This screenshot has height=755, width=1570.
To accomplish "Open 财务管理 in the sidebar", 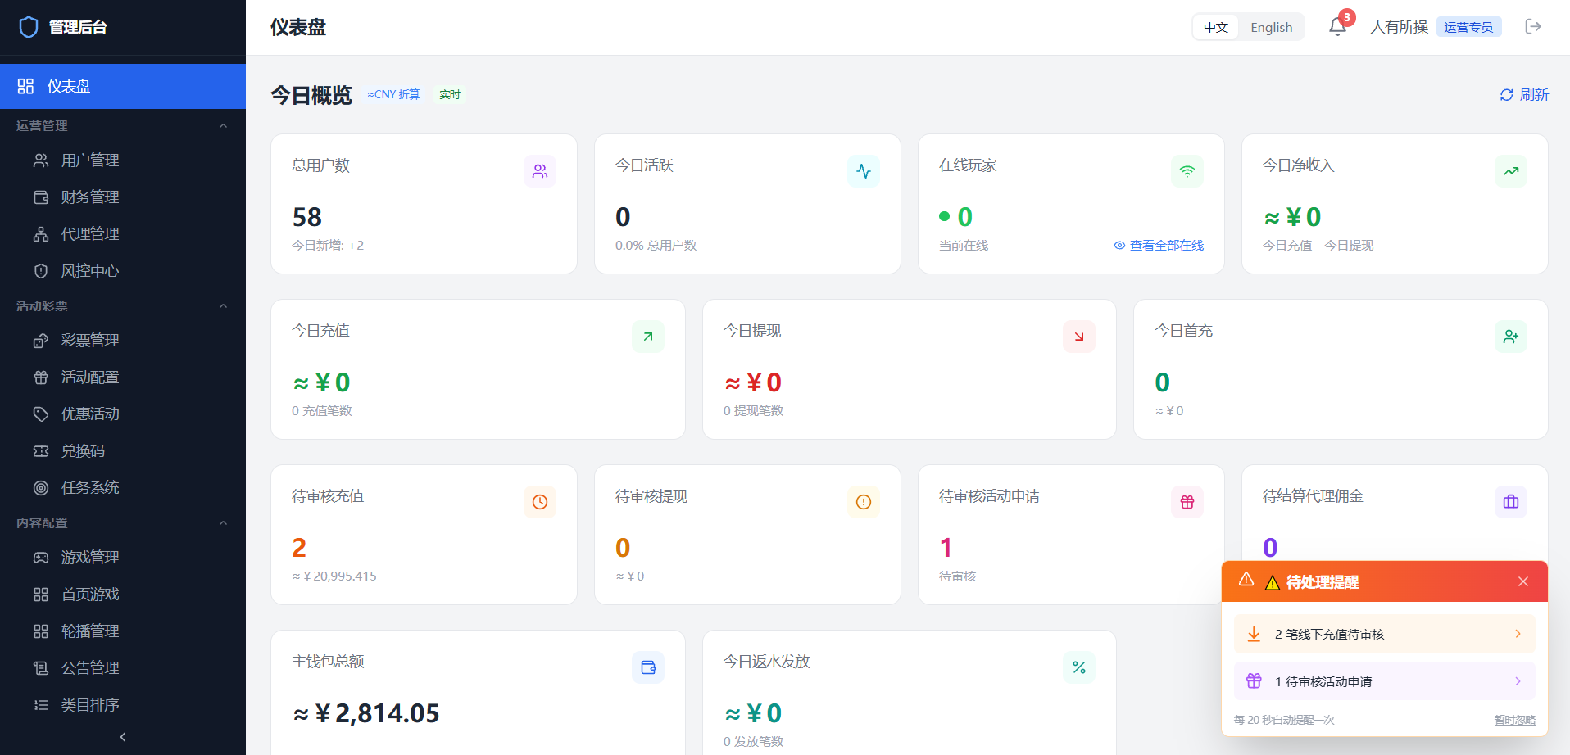I will tap(123, 197).
